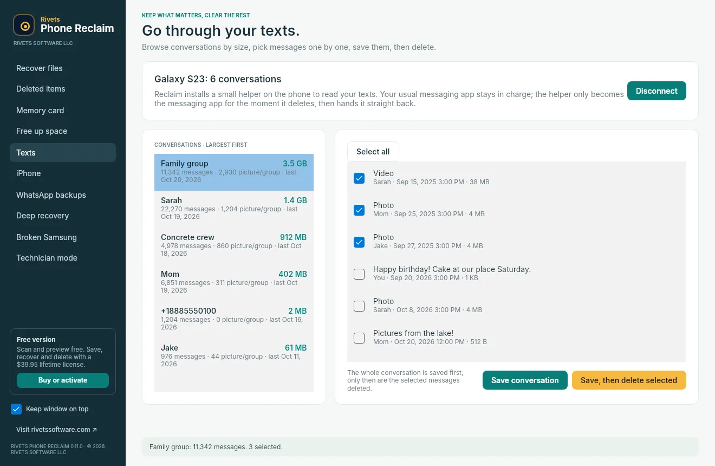This screenshot has height=466, width=715.
Task: Check the Happy birthday message checkbox
Action: tap(359, 274)
